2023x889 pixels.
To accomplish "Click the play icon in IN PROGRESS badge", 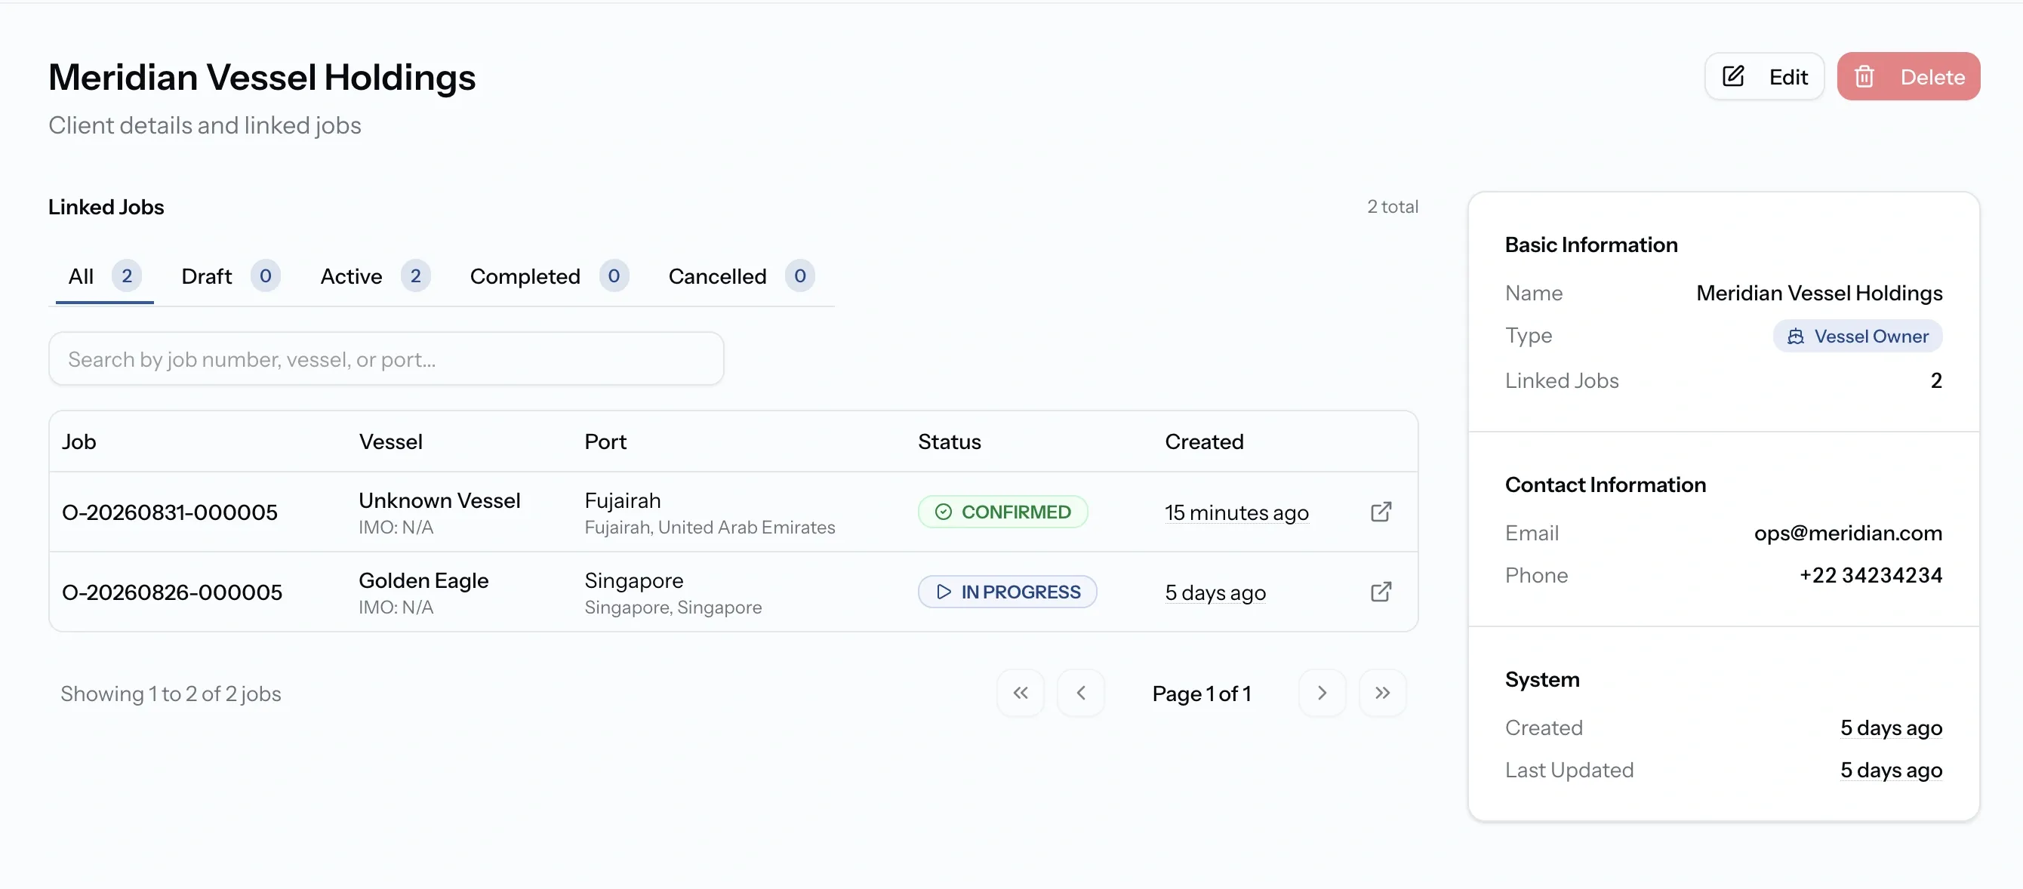I will (943, 592).
